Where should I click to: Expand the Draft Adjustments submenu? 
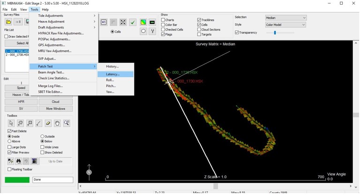(x=64, y=27)
